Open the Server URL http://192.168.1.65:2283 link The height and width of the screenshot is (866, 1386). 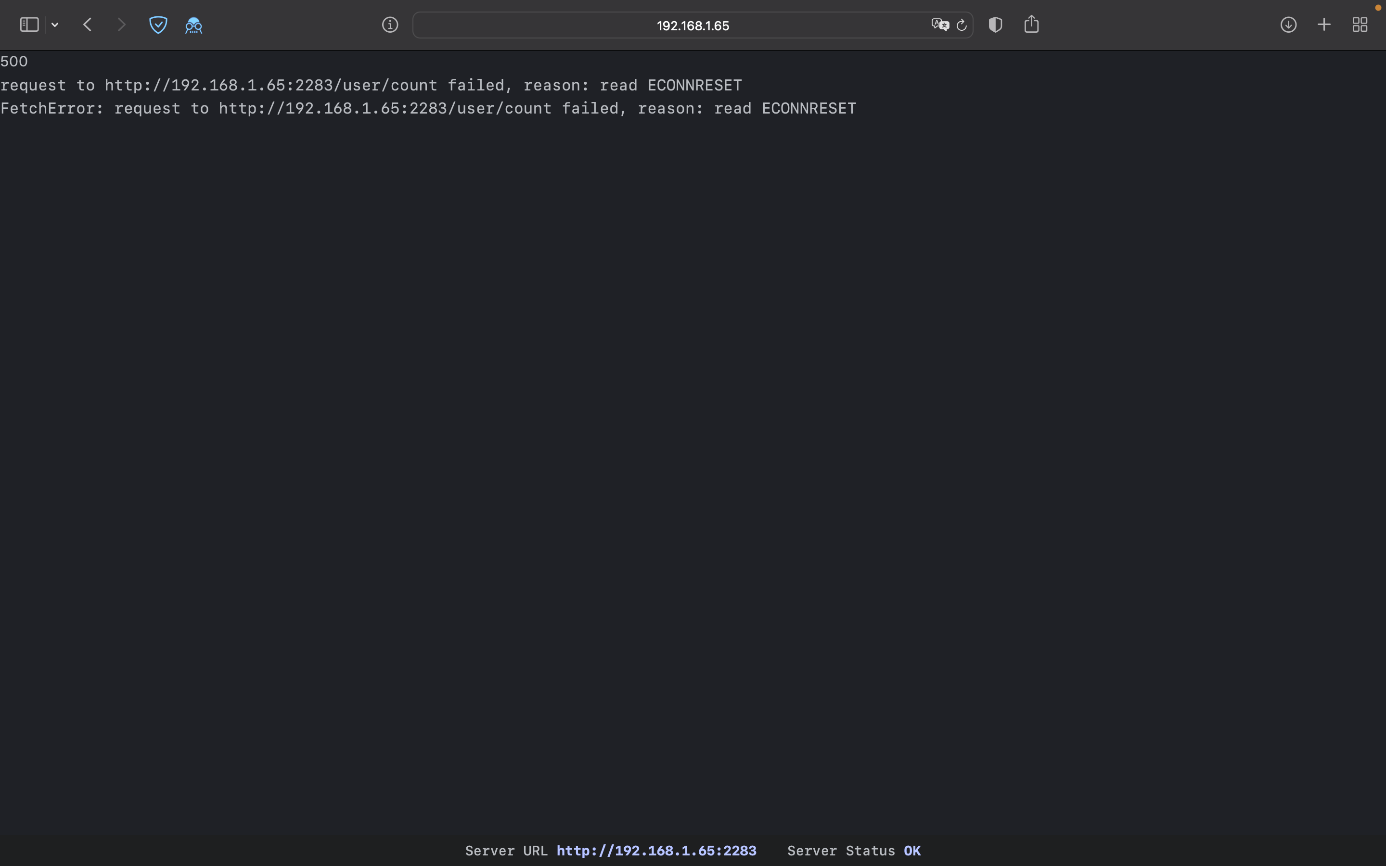click(656, 851)
